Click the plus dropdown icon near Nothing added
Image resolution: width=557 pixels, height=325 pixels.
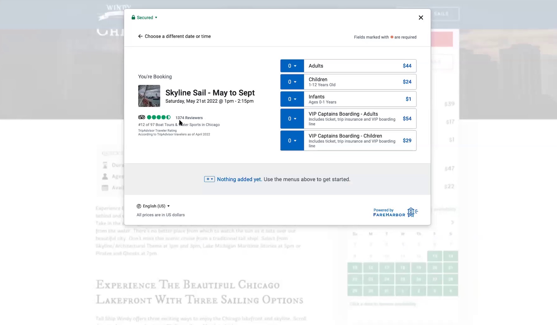pos(209,179)
